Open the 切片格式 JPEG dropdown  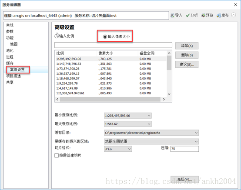tap(118, 149)
